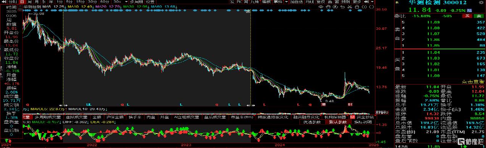Open the 30s period dropdown arrow
Screen dimensions: 486x148
[126, 2]
